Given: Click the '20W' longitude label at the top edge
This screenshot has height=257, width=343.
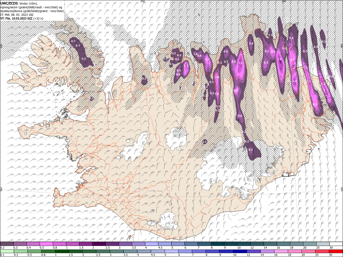Looking at the screenshot, I should [143, 1].
